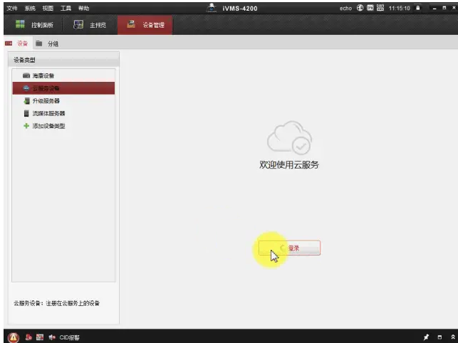
Task: Open the 文件 menu
Action: pos(12,8)
